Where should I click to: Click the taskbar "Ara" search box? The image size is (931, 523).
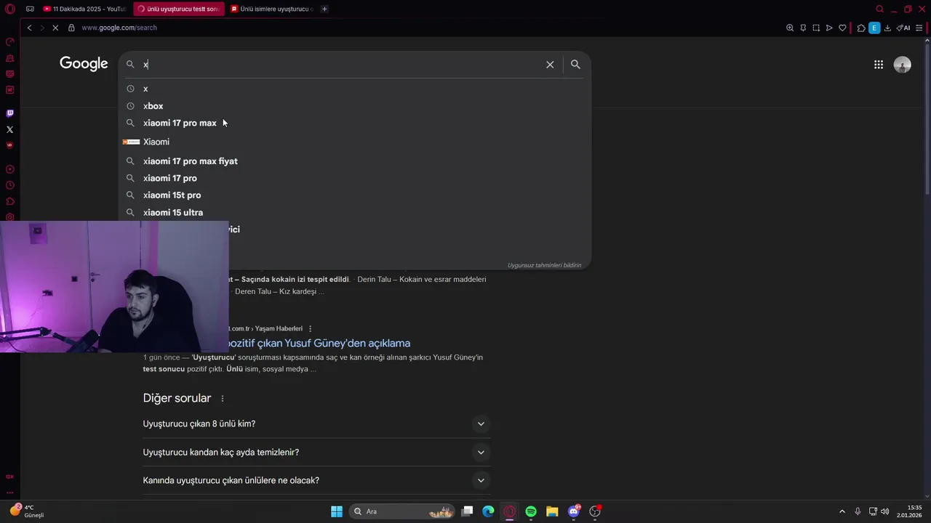point(401,511)
